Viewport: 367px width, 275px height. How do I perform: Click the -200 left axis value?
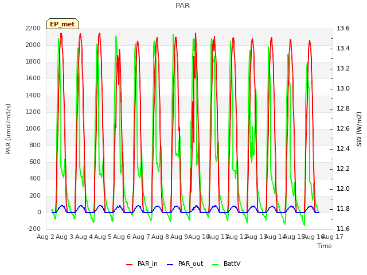pyautogui.click(x=34, y=229)
